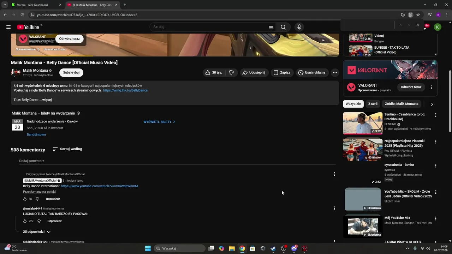Open Malik Montana channel avatar

click(16, 73)
